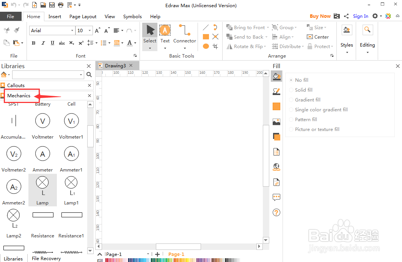Switch to the Symbols ribbon tab
The width and height of the screenshot is (402, 262).
pos(132,16)
